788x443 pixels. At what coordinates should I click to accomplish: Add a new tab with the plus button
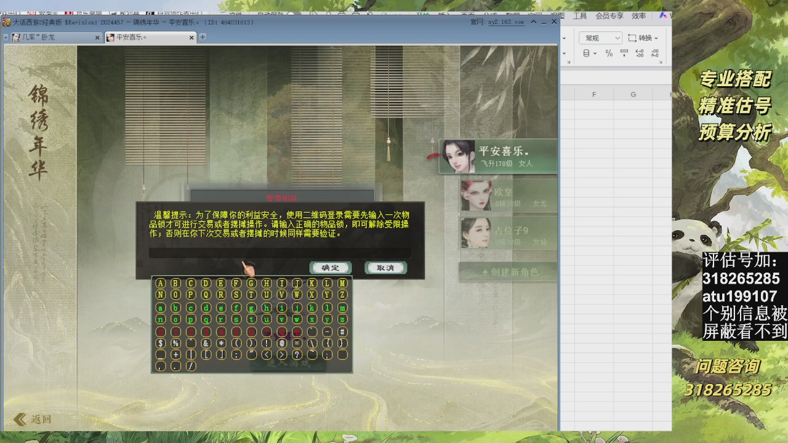coord(202,37)
